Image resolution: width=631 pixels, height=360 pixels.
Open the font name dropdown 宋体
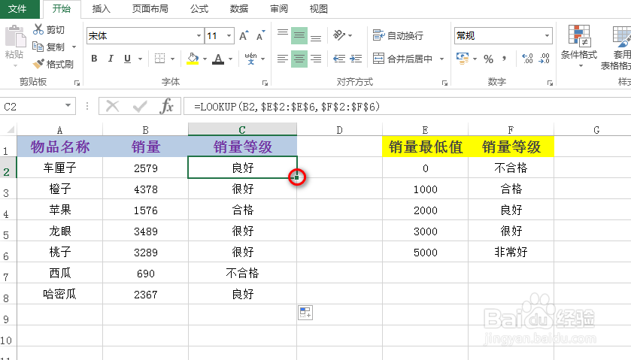pos(199,36)
